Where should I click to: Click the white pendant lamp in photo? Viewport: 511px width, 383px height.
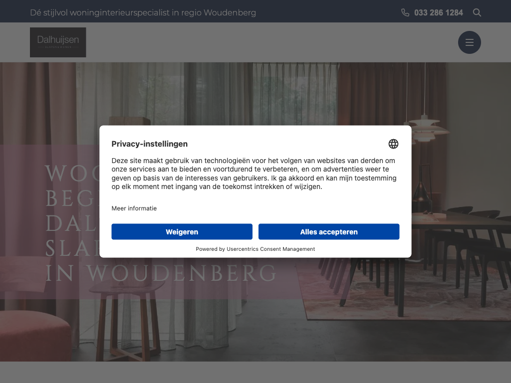[x=425, y=128]
